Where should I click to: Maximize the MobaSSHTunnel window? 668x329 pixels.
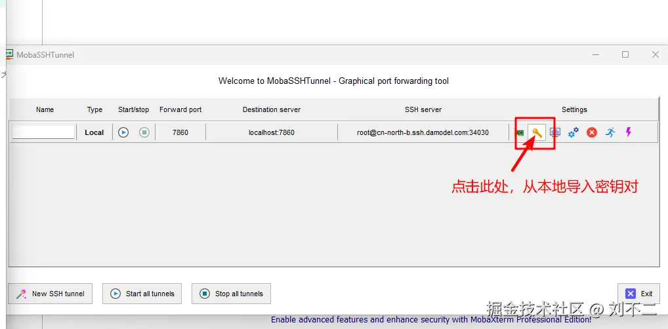coord(625,54)
